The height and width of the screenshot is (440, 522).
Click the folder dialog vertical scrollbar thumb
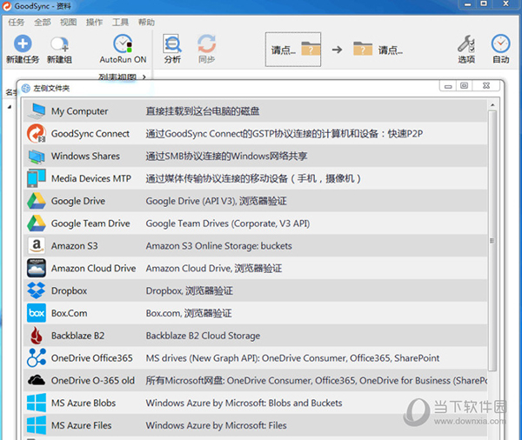(x=492, y=240)
